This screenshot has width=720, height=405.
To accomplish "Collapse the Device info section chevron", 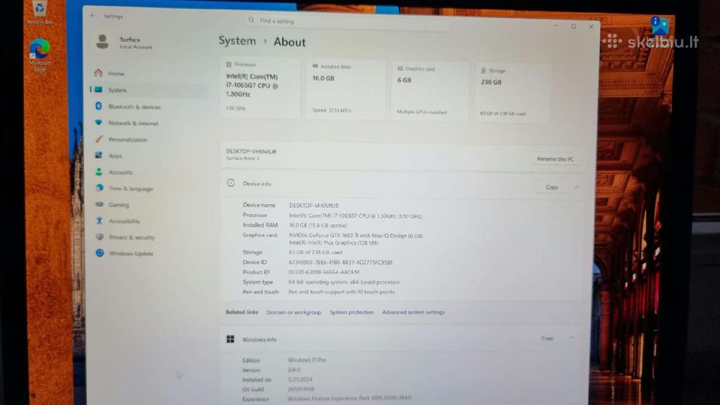I will [577, 188].
